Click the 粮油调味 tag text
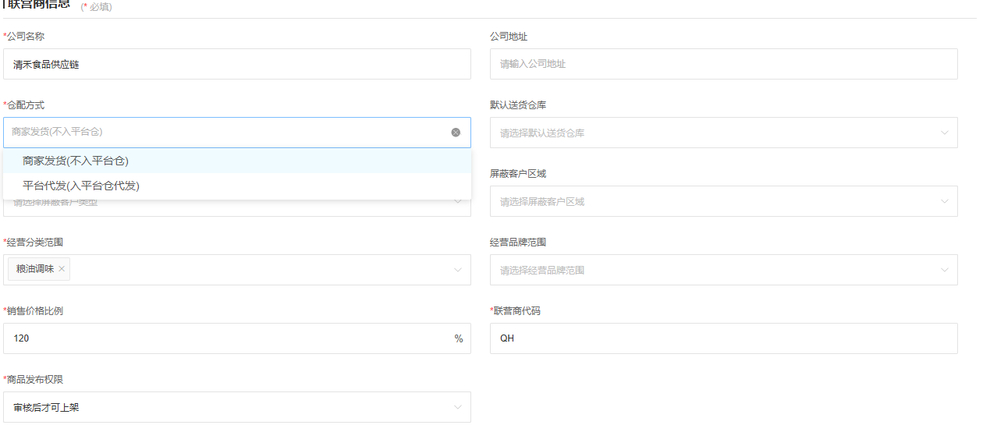The width and height of the screenshot is (983, 425). [x=35, y=269]
